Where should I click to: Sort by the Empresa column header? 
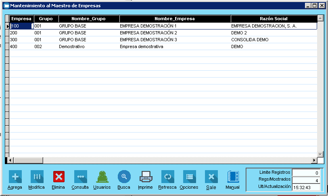tap(21, 19)
